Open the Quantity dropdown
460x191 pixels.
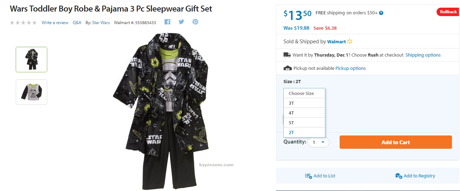tap(318, 142)
